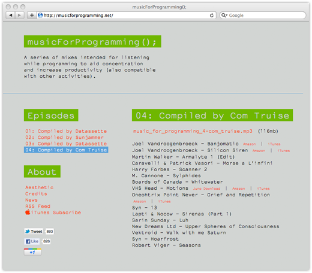Click the globe site icon in address bar
Viewport: 312px width, 273px height.
click(x=40, y=15)
